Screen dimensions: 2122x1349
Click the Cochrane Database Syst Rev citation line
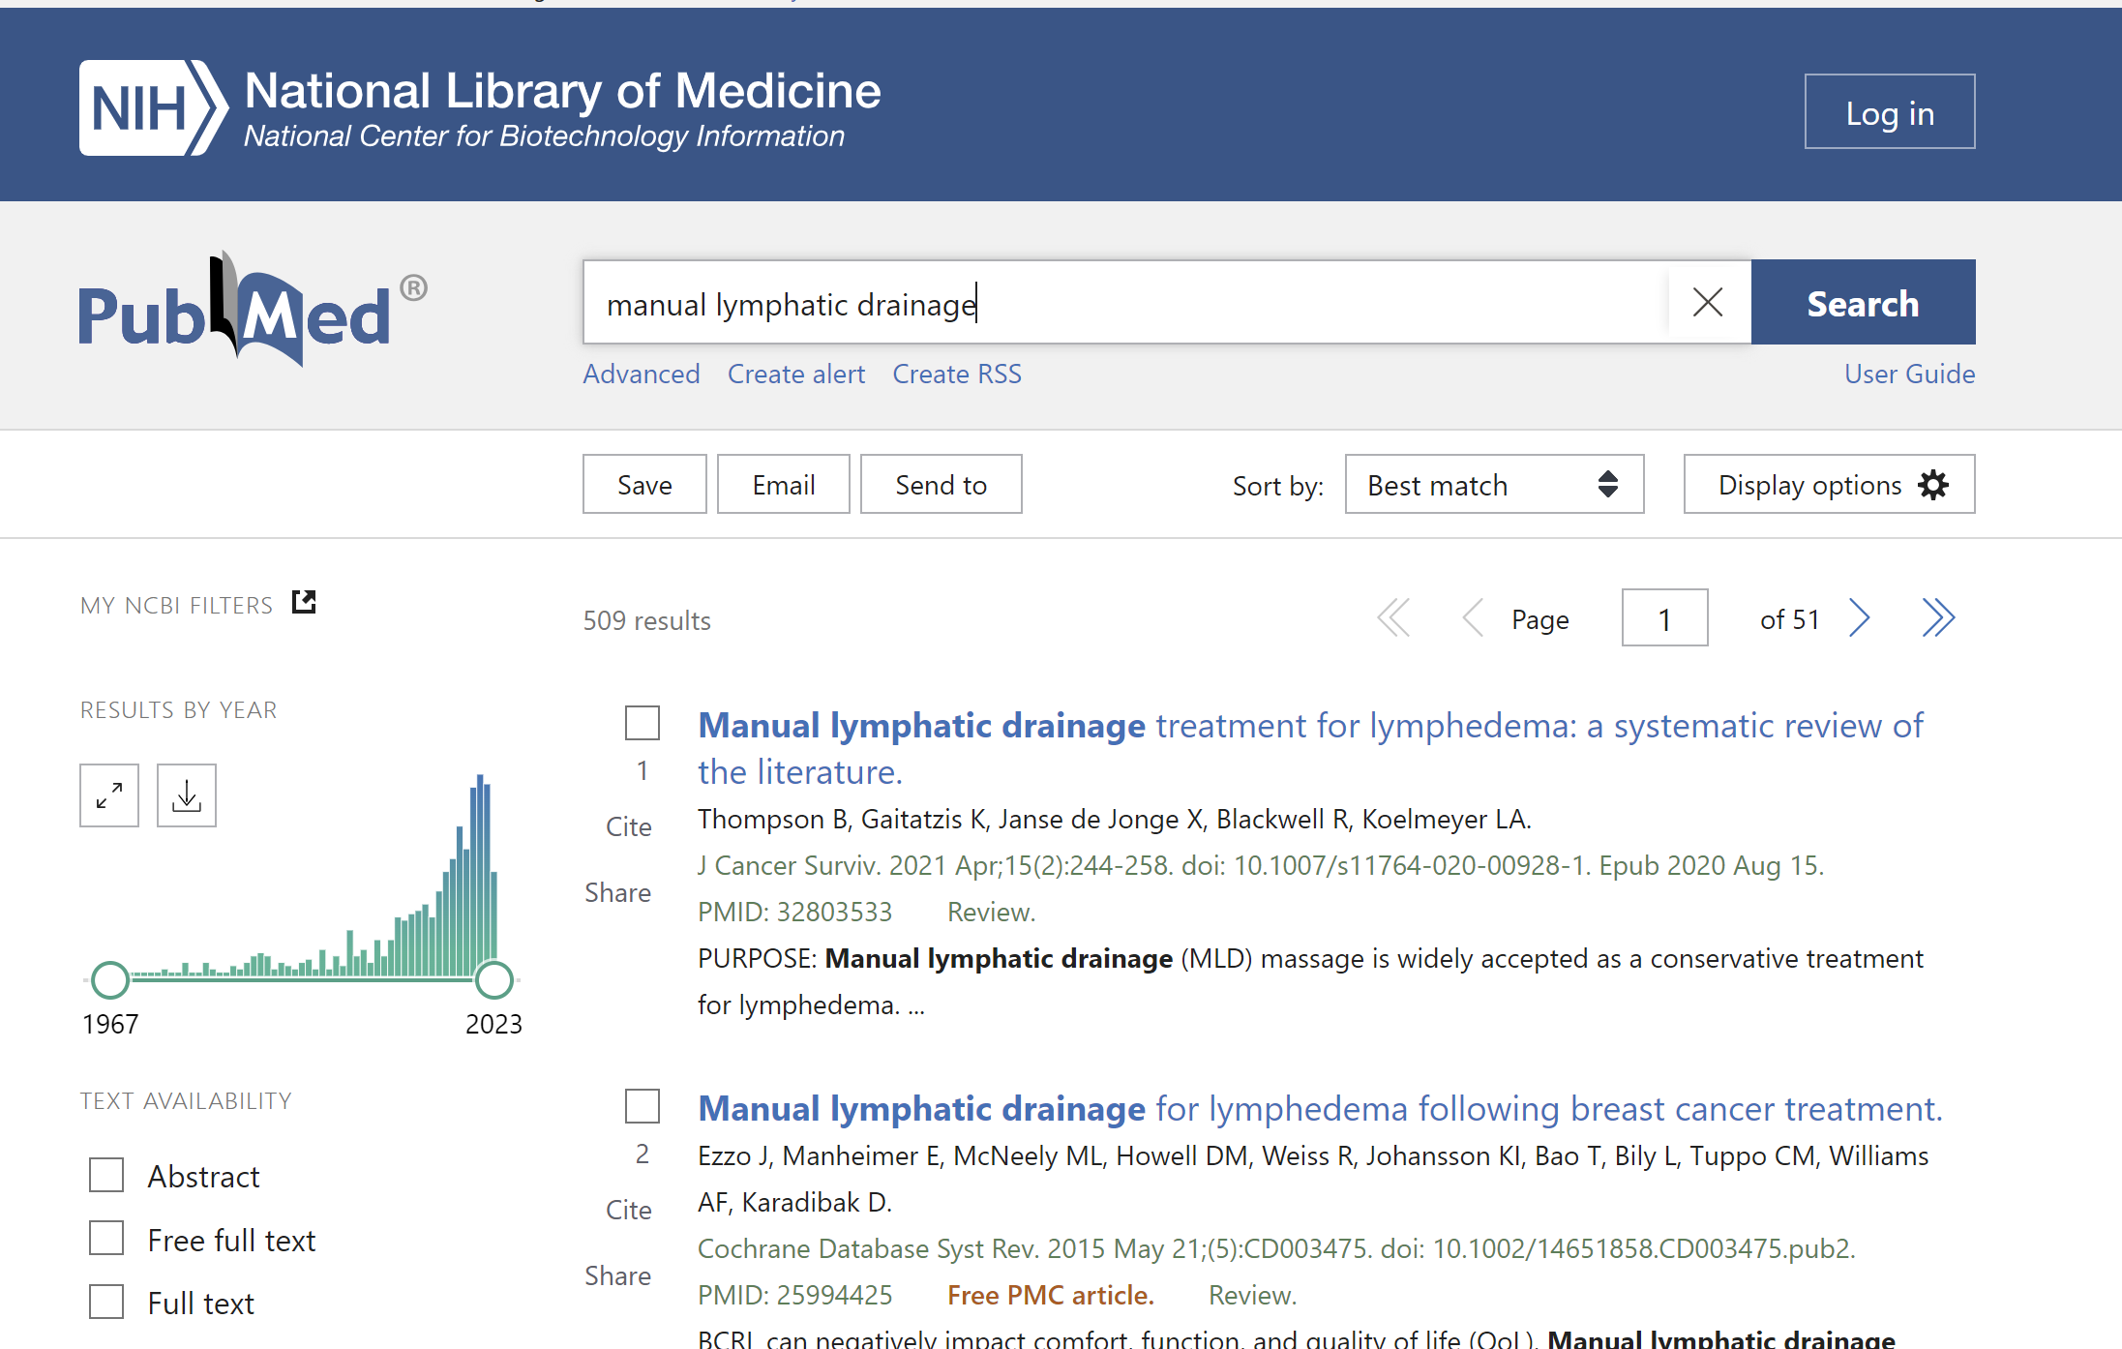click(1276, 1248)
